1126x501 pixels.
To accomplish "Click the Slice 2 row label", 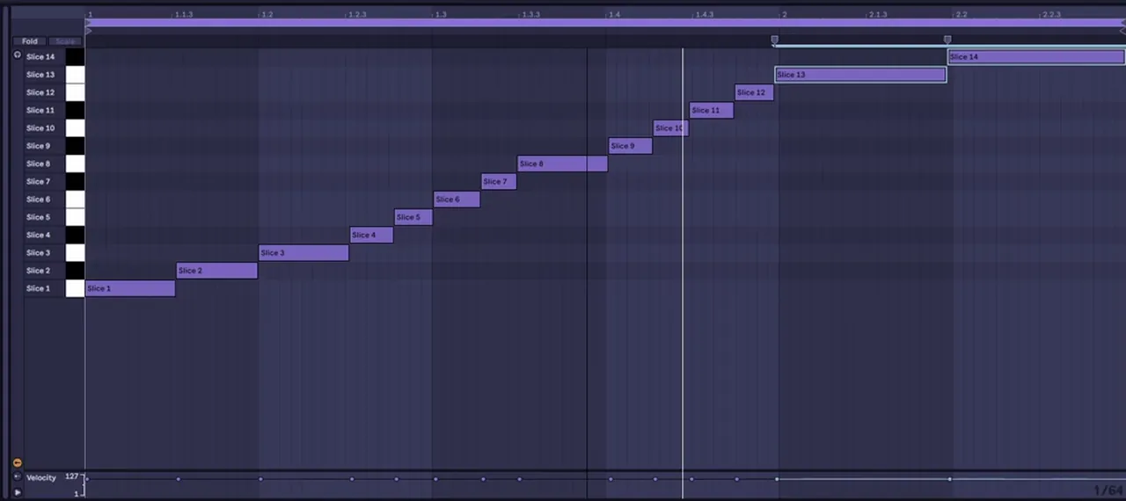I will click(x=39, y=271).
